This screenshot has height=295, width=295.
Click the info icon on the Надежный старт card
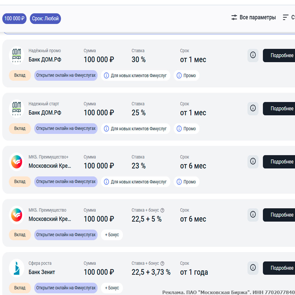point(253,108)
